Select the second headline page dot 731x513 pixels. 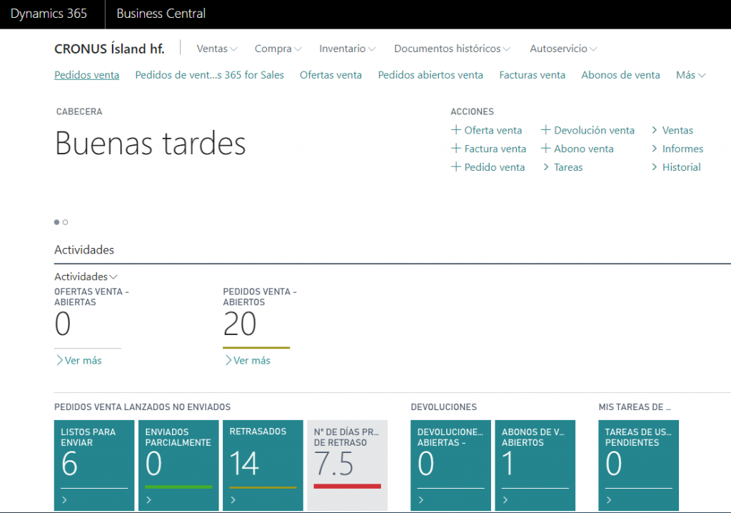click(x=66, y=222)
